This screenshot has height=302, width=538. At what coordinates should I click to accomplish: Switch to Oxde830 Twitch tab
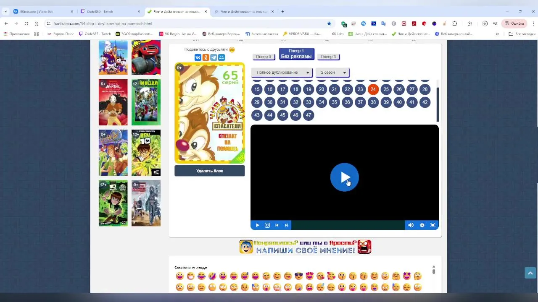click(x=110, y=12)
